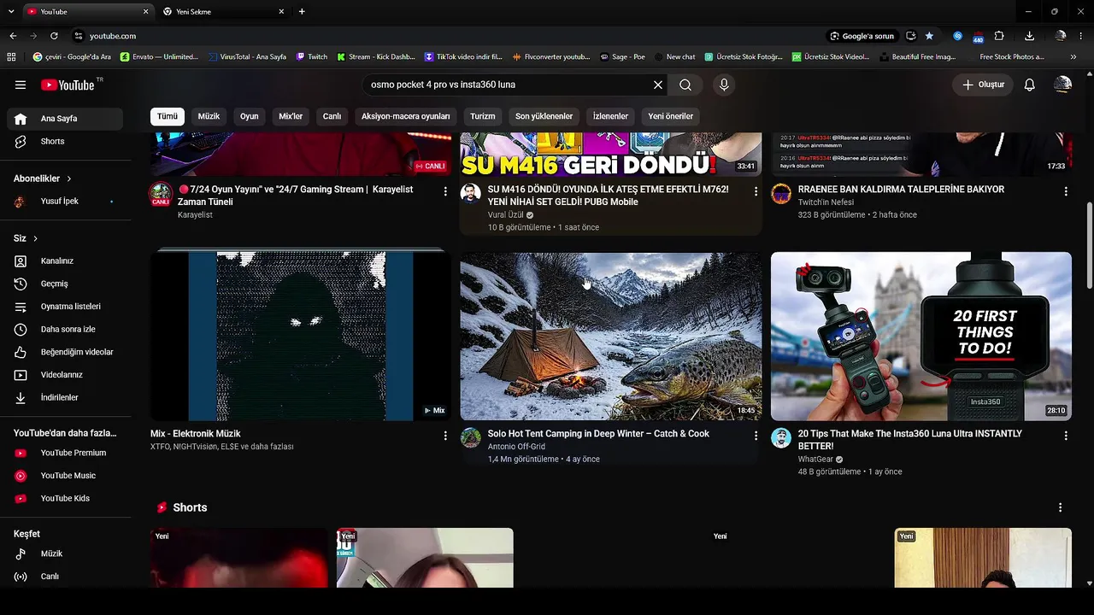Viewport: 1094px width, 615px height.
Task: Click the Shazam extension icon
Action: coord(957,36)
